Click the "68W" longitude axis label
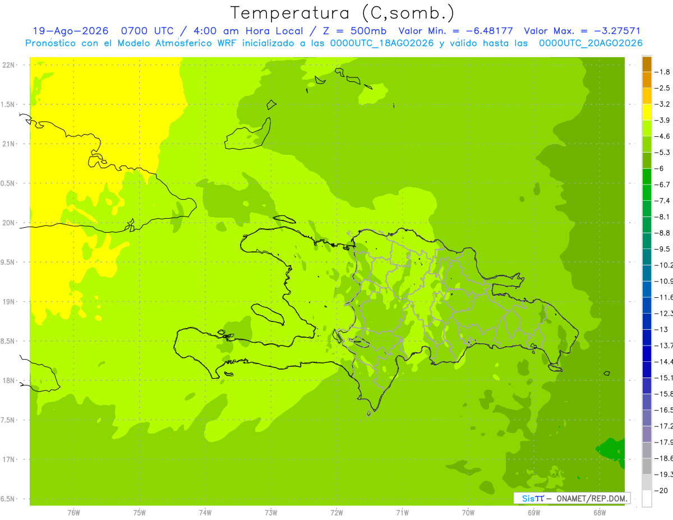The height and width of the screenshot is (520, 673). 600,513
